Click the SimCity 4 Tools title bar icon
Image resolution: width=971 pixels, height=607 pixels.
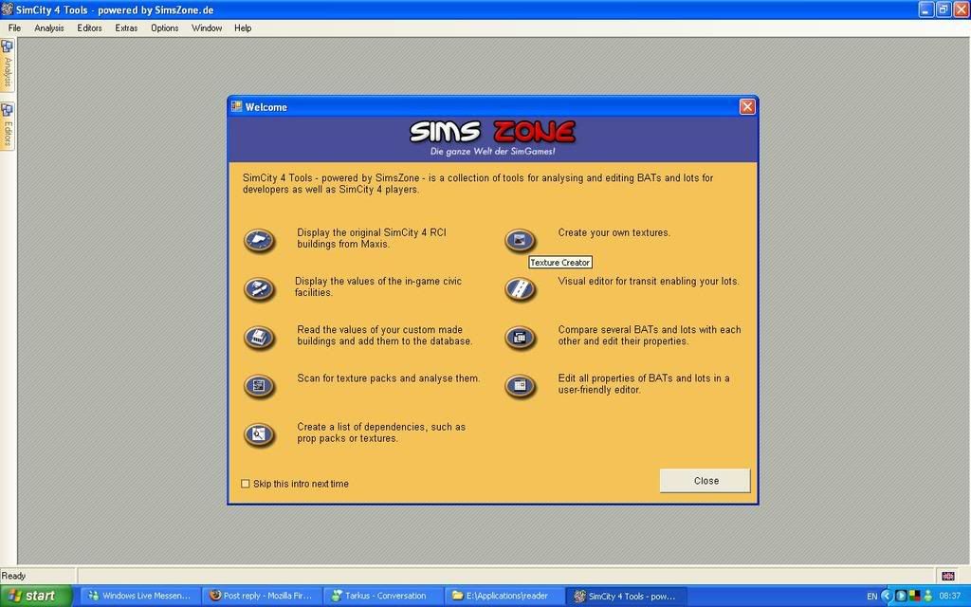coord(7,9)
